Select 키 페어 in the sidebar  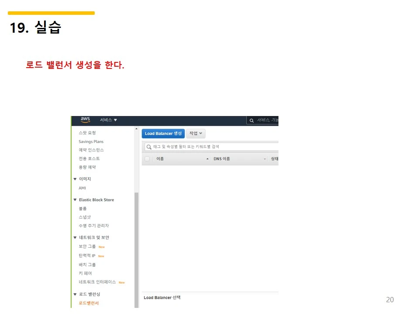pyautogui.click(x=84, y=273)
